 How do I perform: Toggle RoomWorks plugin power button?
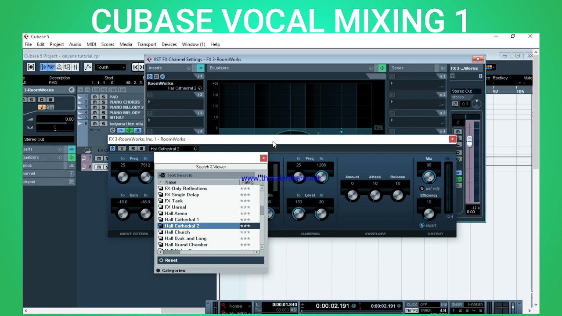[112, 149]
